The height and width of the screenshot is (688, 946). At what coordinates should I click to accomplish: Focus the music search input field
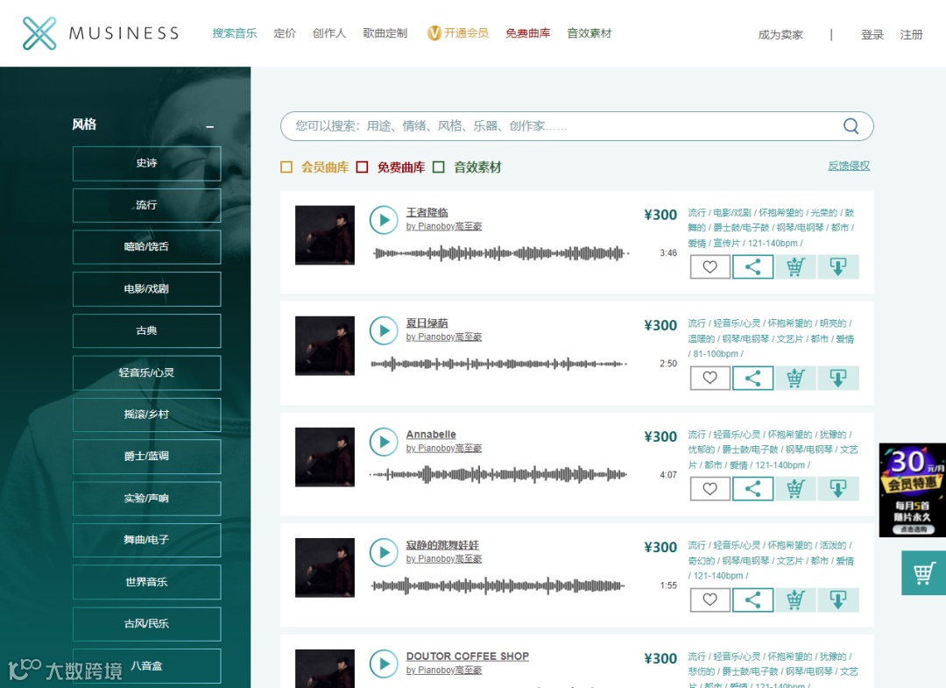pyautogui.click(x=576, y=125)
